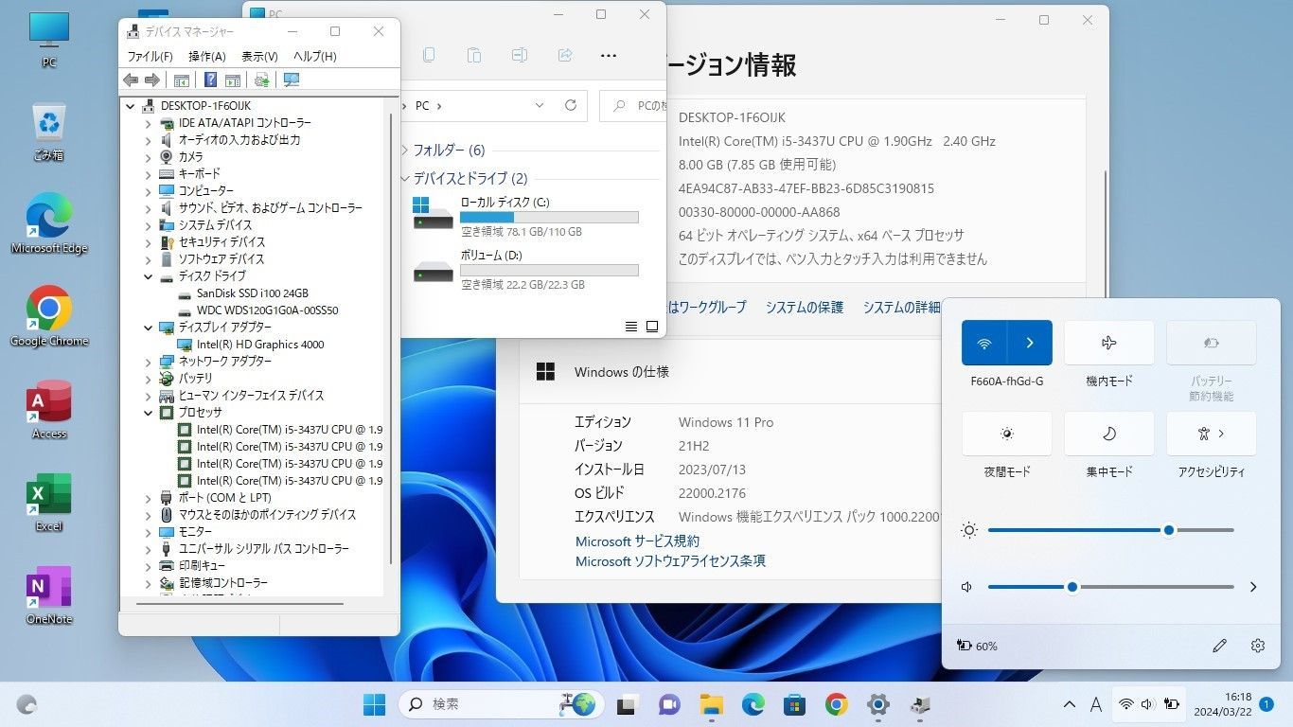1293x727 pixels.
Task: Adjust the volume slider
Action: tap(1110, 587)
